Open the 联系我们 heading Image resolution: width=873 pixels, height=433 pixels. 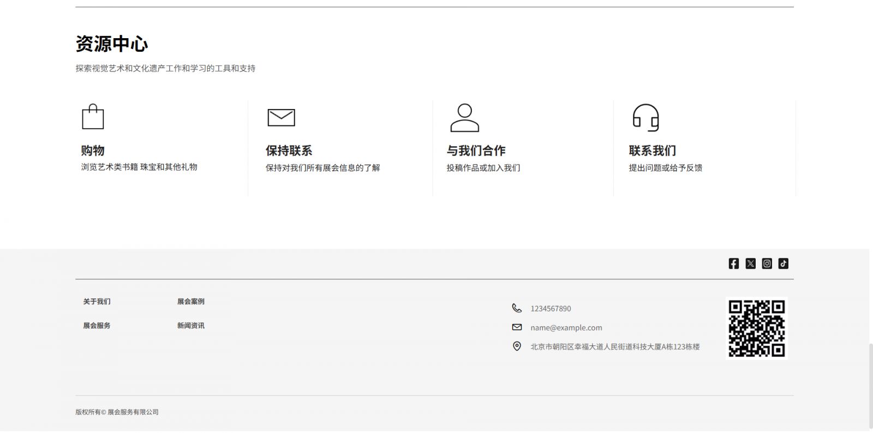[653, 151]
